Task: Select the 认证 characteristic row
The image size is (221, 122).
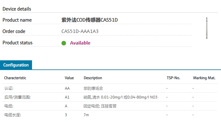Action: click(x=9, y=89)
